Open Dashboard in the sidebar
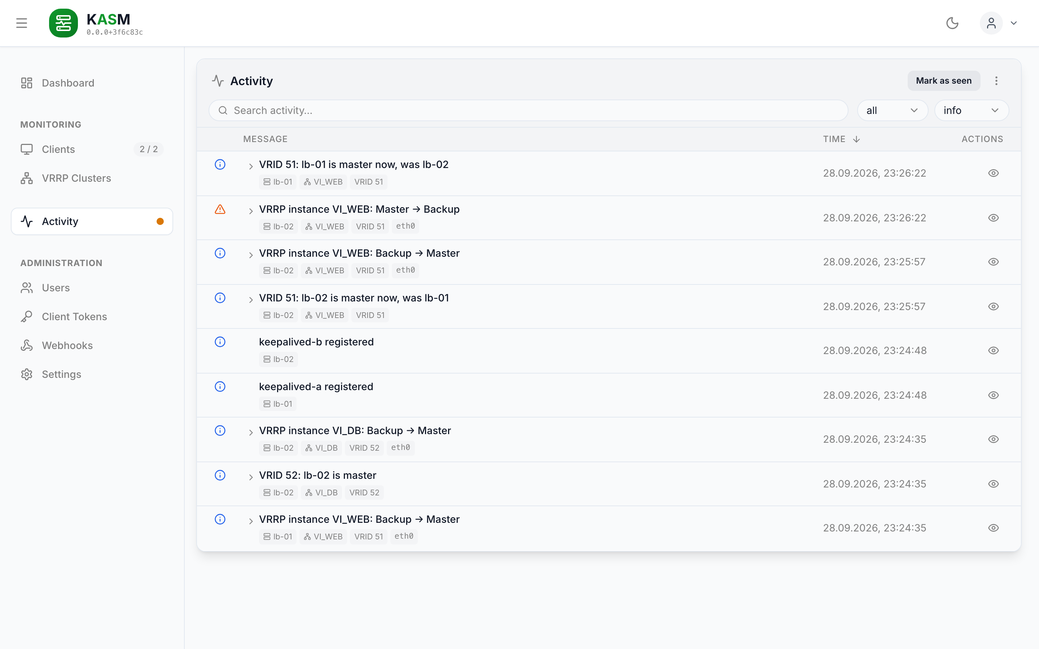This screenshot has height=649, width=1039. [x=92, y=83]
